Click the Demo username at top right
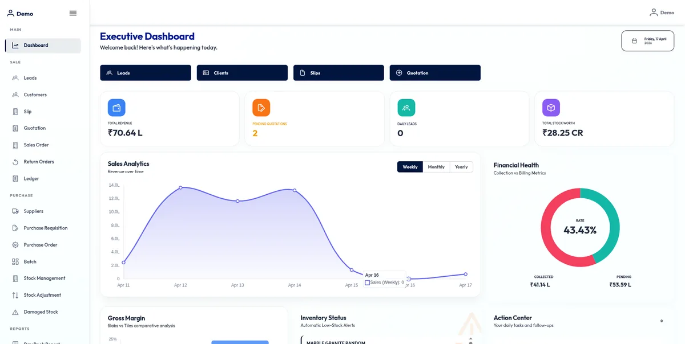 pyautogui.click(x=667, y=13)
